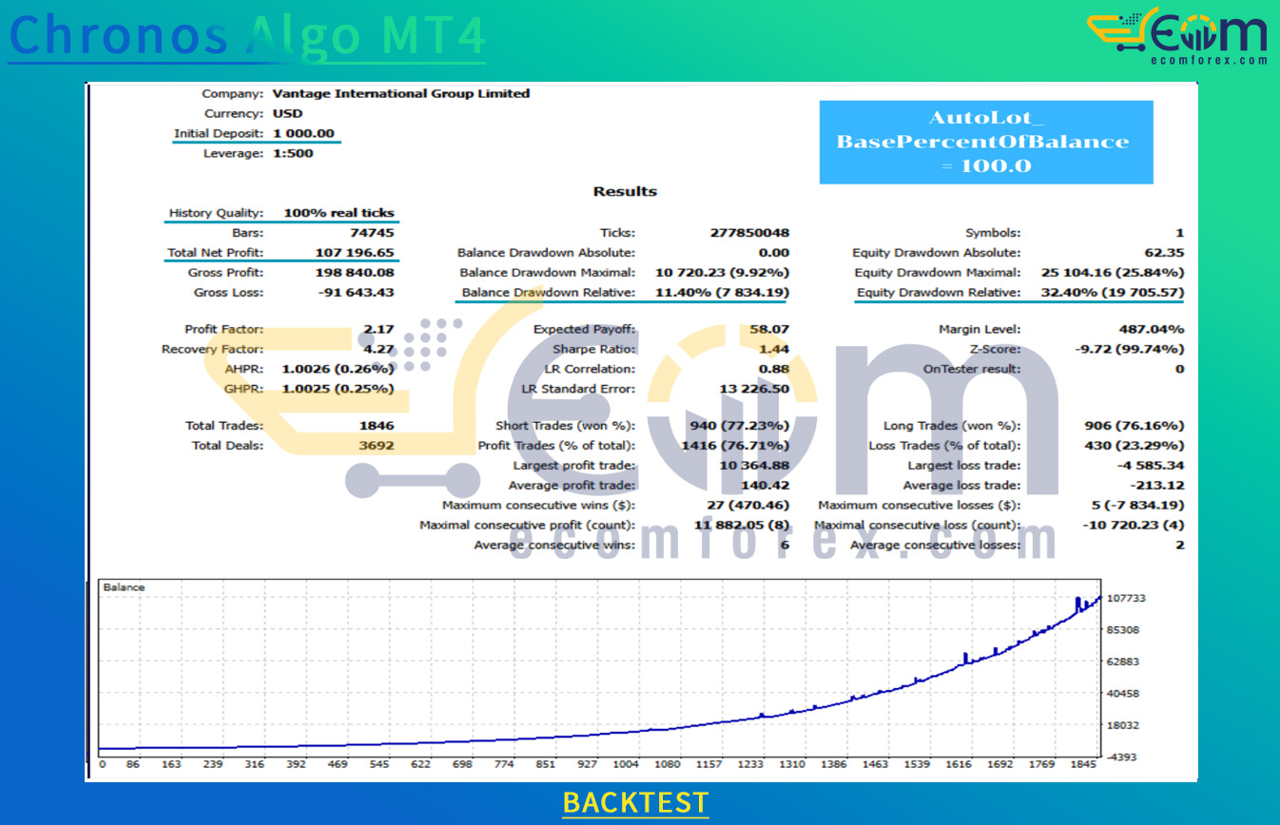Click the Z-Score value -9.72 (99.74%)
This screenshot has height=825, width=1280.
tap(1131, 350)
